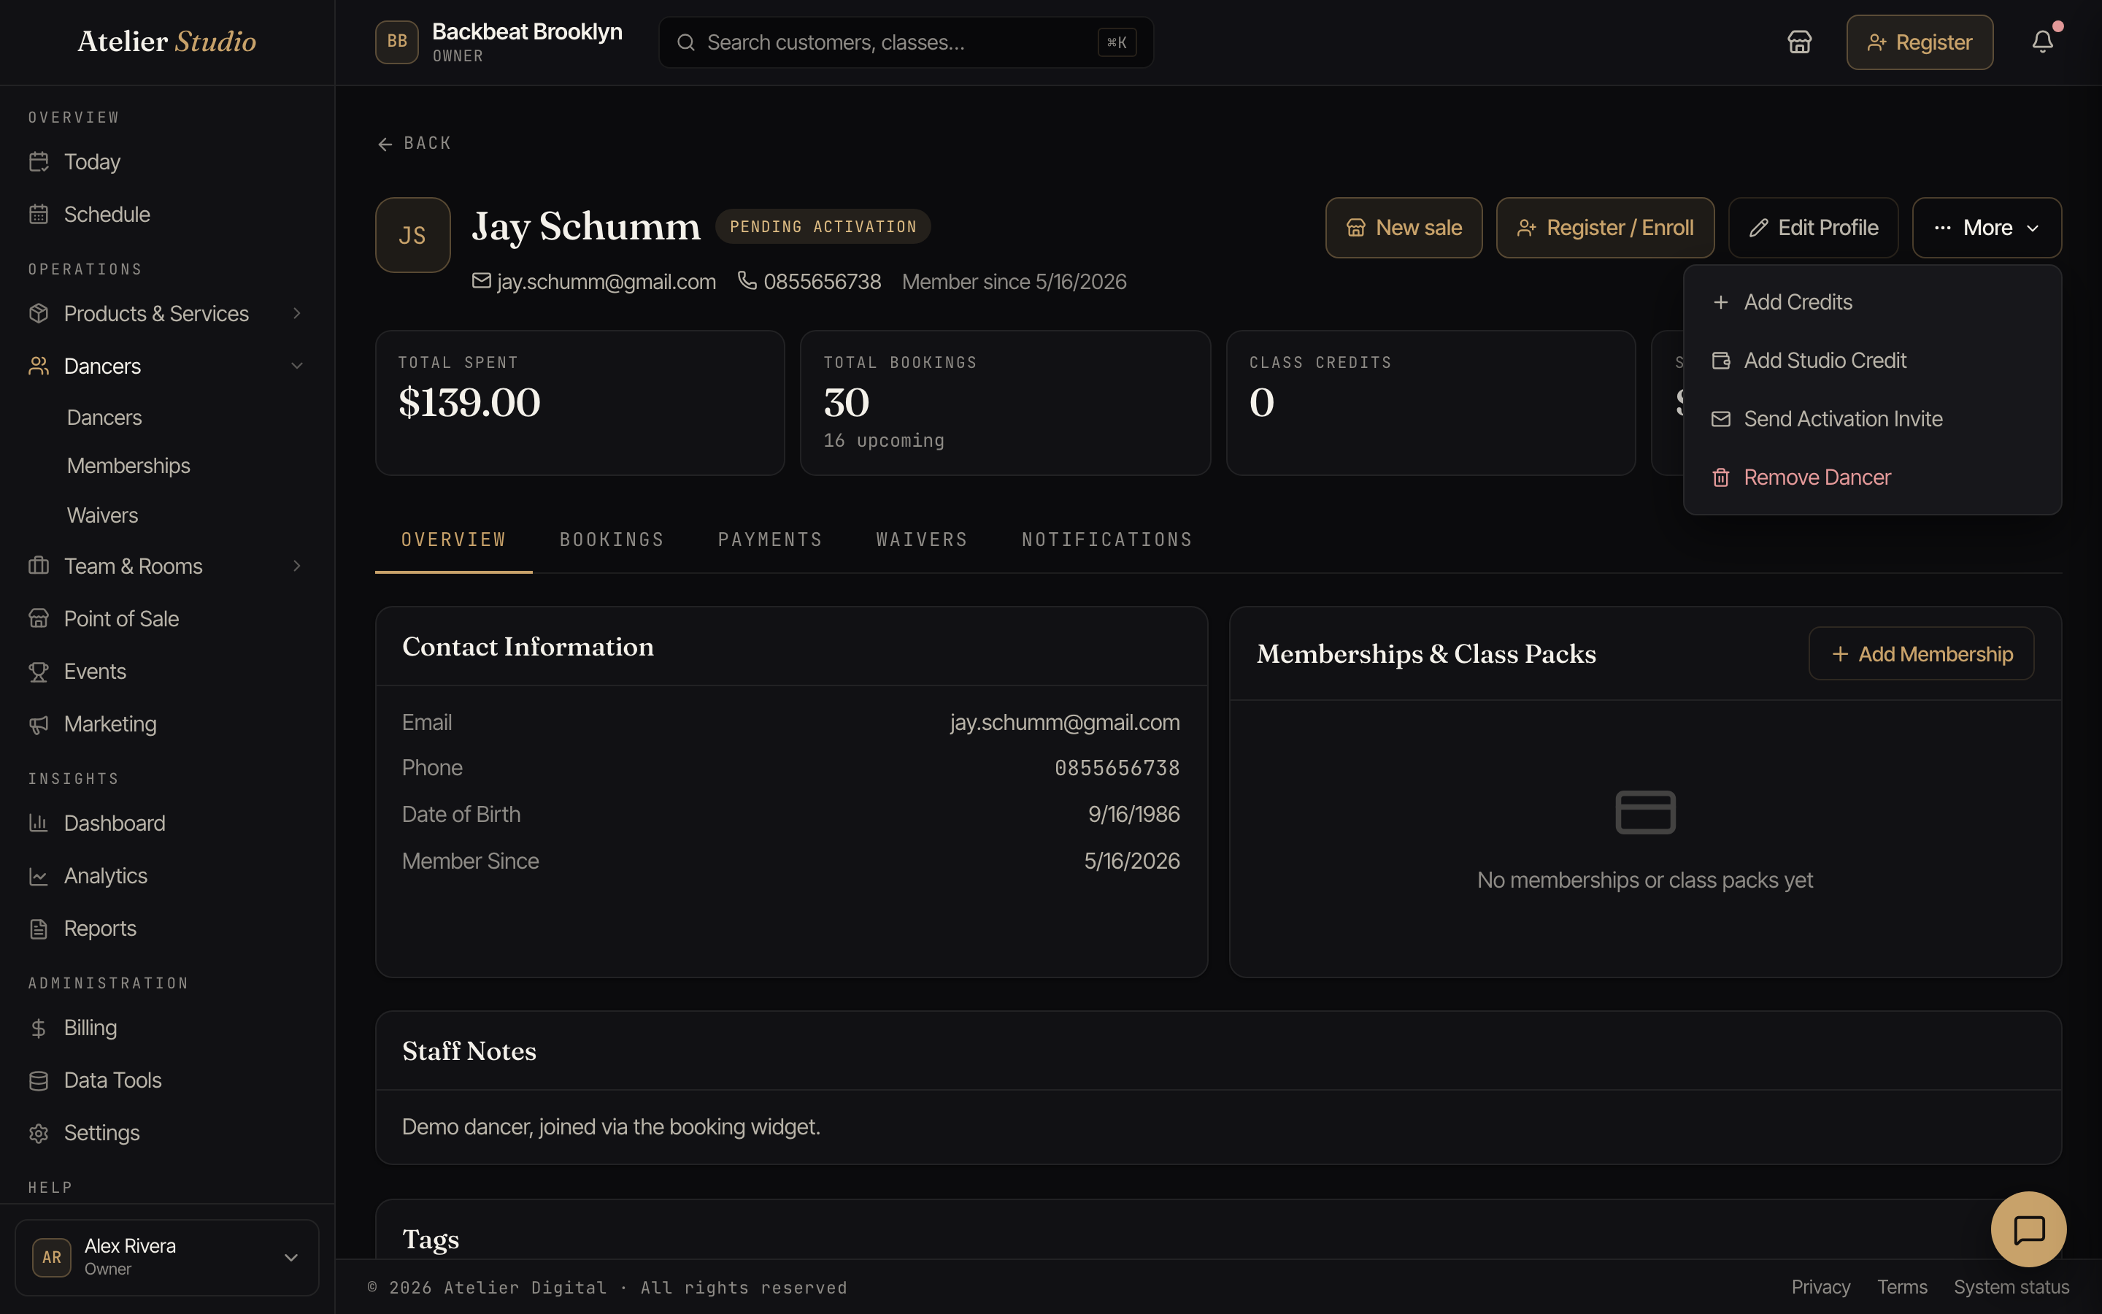
Task: Open the More actions dropdown
Action: (x=1987, y=228)
